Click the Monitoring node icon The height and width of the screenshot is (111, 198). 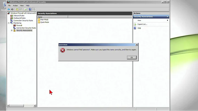[x=12, y=23]
